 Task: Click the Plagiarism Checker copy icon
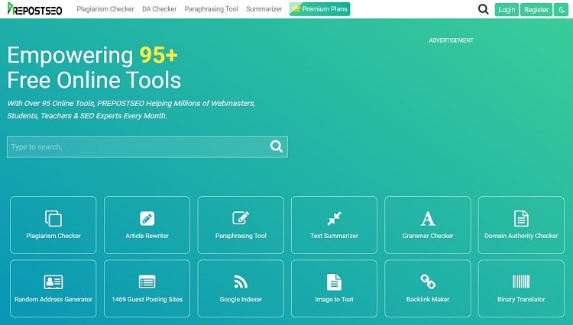click(x=53, y=218)
